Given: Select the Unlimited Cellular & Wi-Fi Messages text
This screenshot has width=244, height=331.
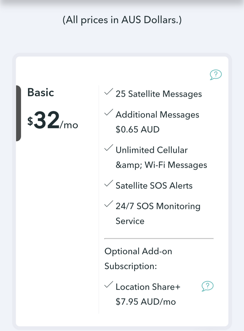Looking at the screenshot, I should pyautogui.click(x=161, y=157).
